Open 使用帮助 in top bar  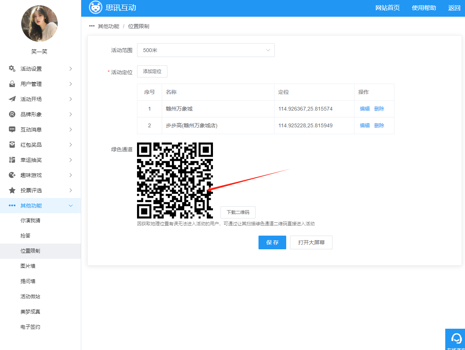click(424, 8)
